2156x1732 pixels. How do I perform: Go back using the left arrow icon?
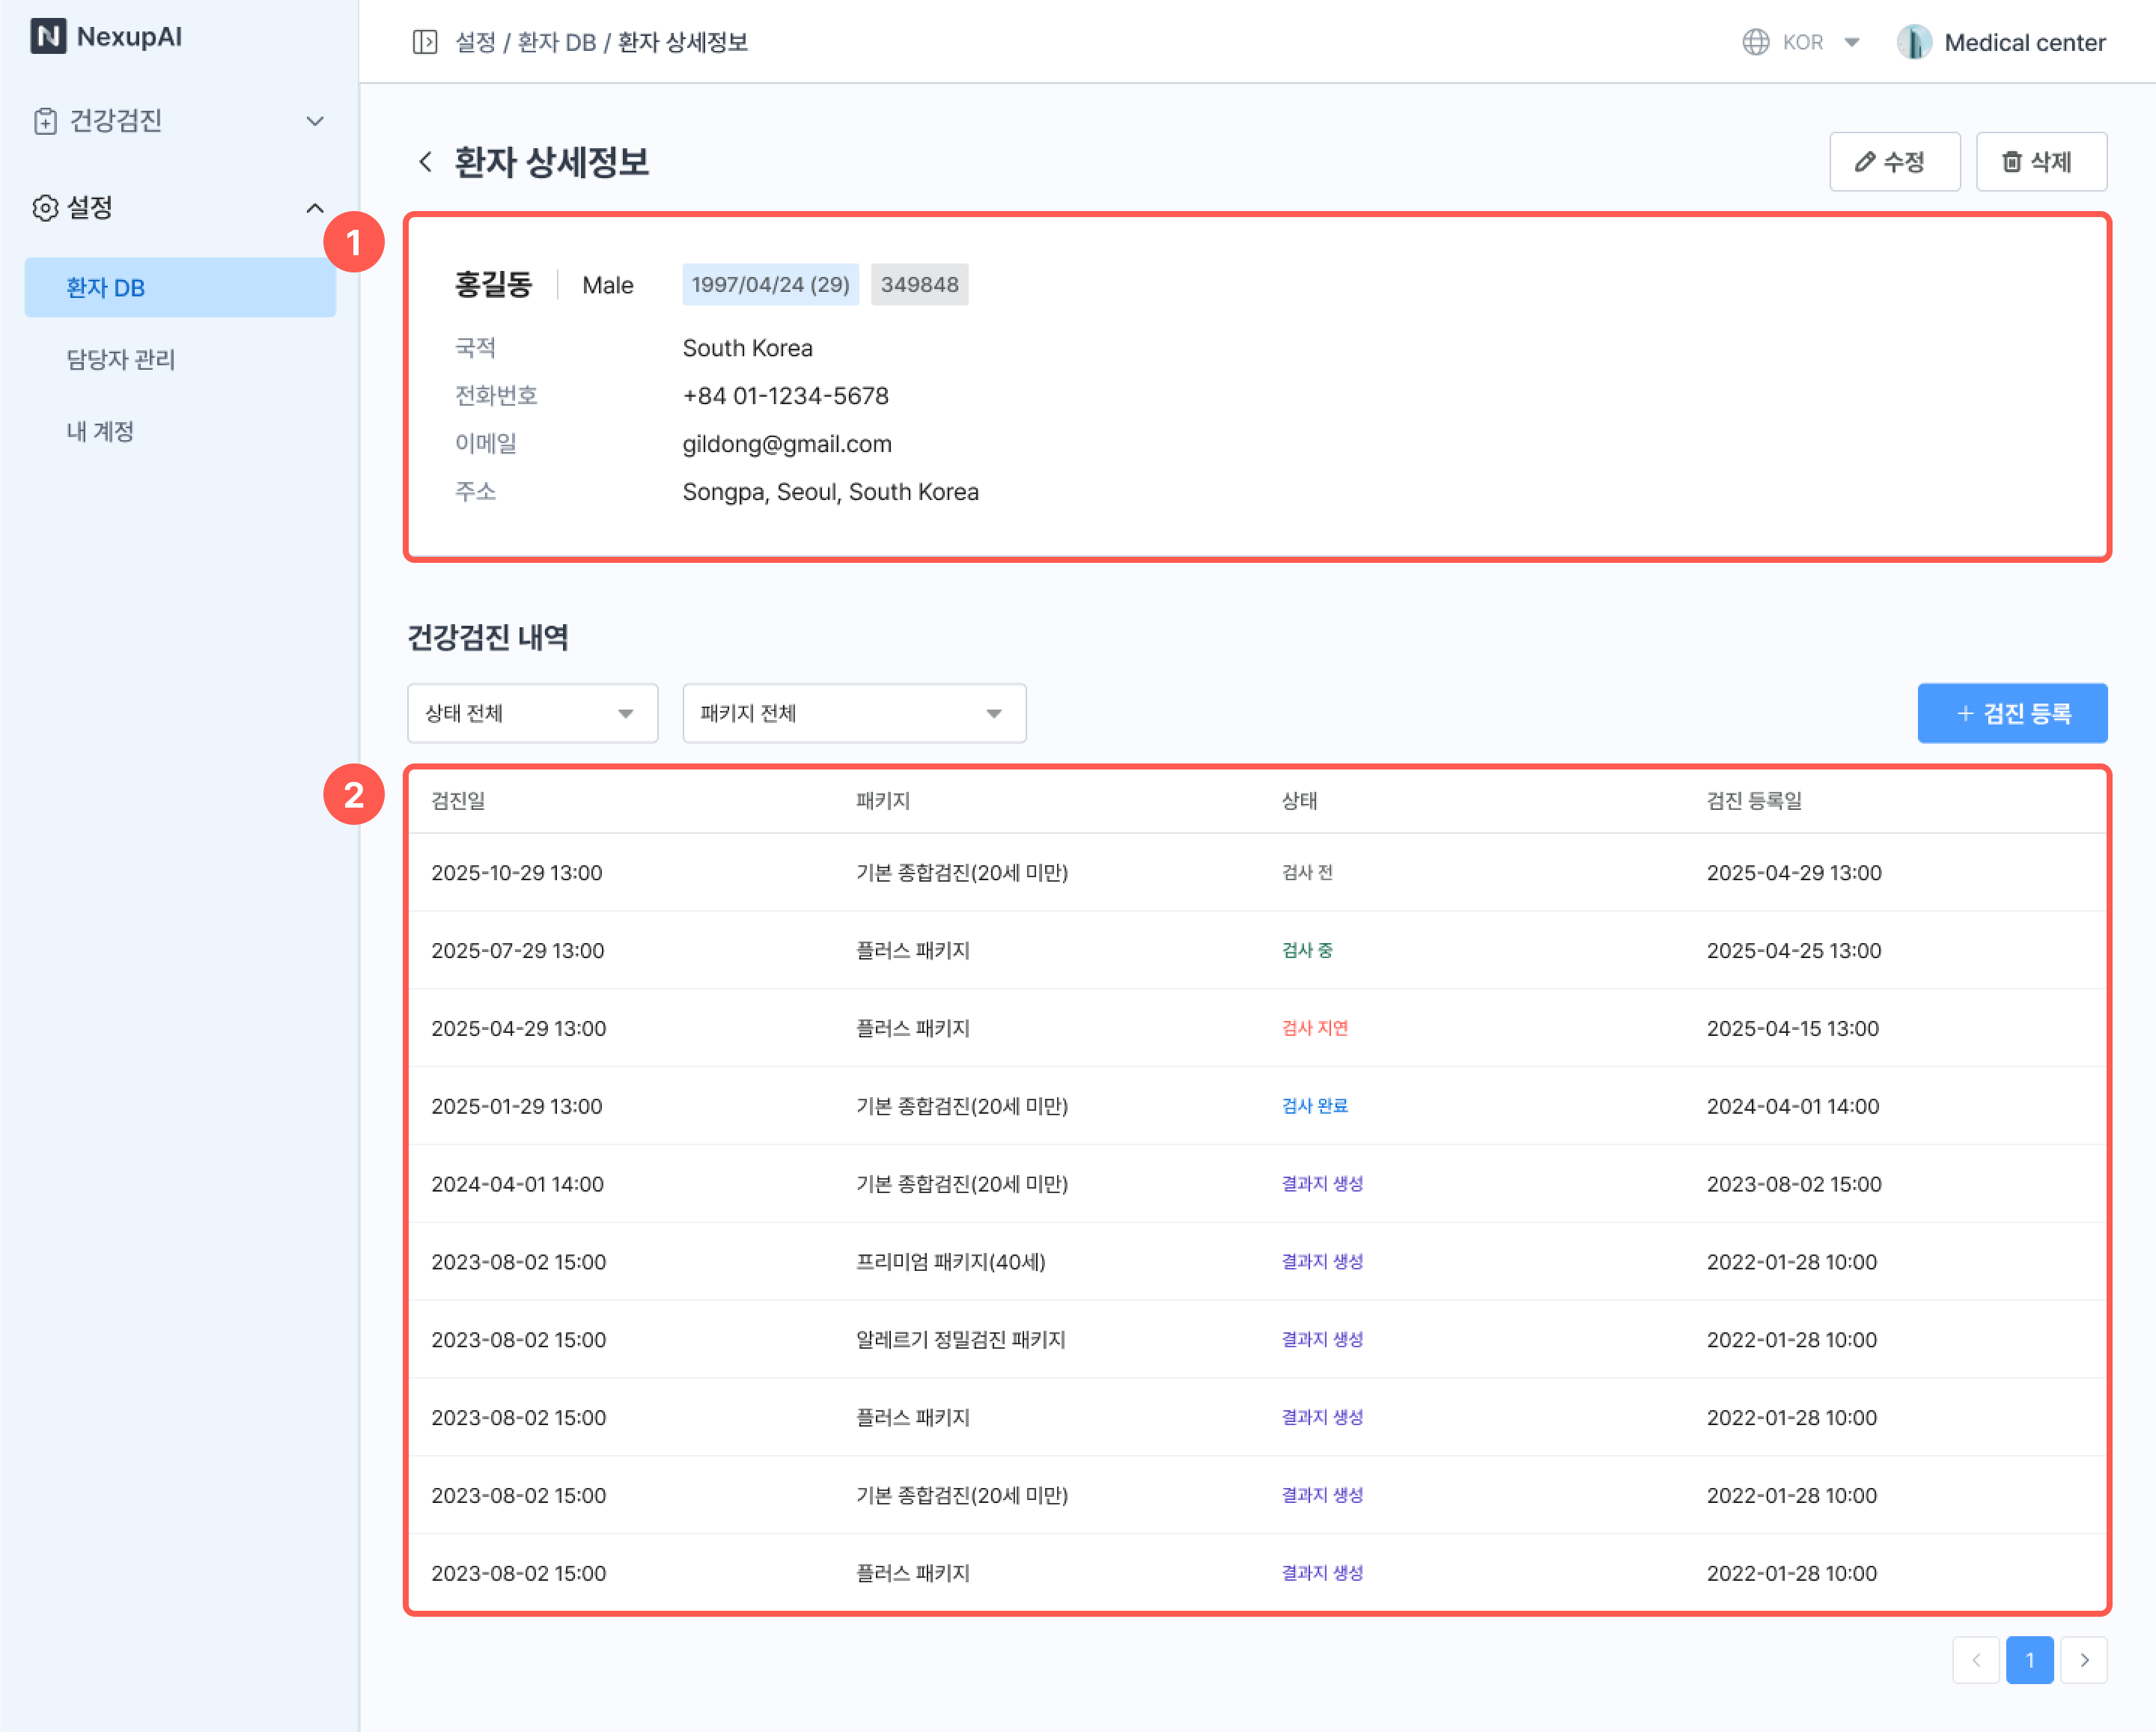click(x=426, y=162)
